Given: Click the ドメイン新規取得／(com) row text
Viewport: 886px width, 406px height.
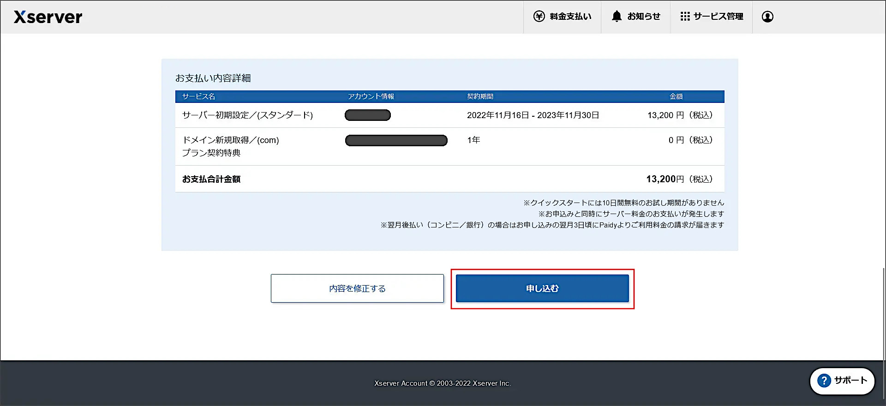Looking at the screenshot, I should [231, 140].
